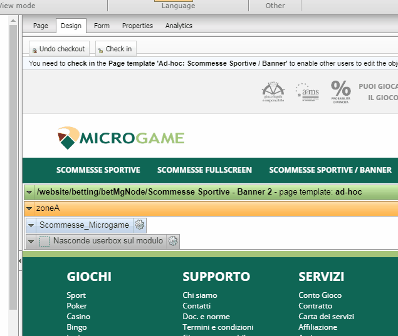Viewport: 398px width, 336px height.
Task: Click the View mode toolbar group label
Action: (18, 6)
